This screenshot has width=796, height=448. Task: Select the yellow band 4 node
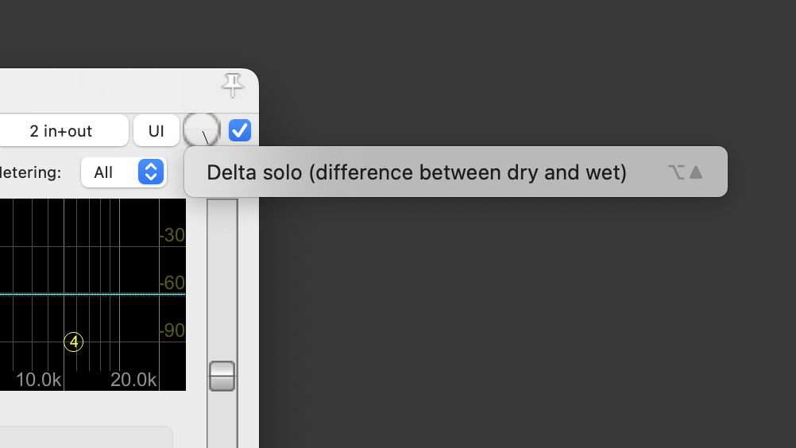pos(74,342)
